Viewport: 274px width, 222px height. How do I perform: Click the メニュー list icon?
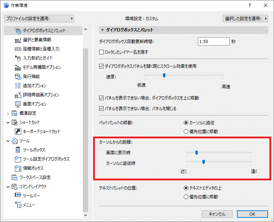coord(18,205)
